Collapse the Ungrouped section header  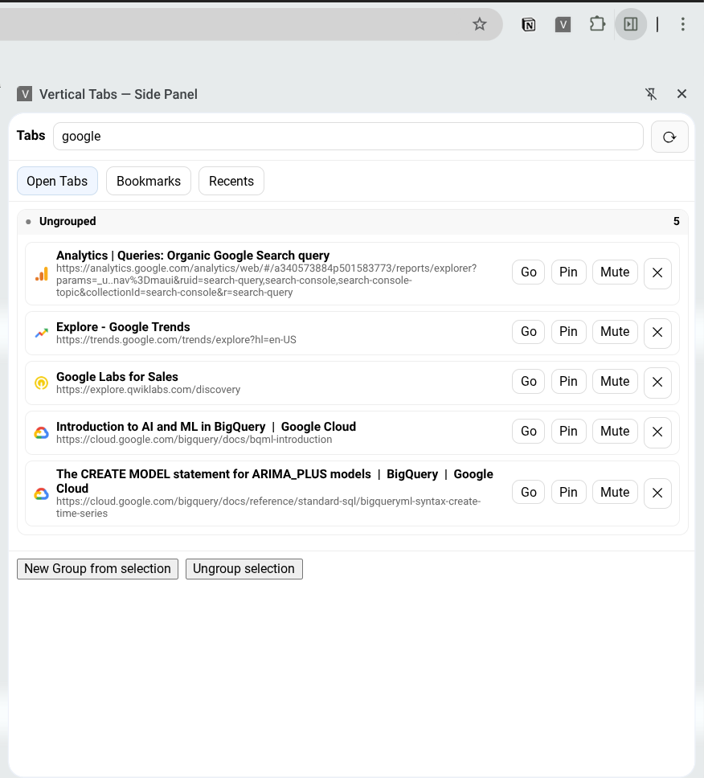68,221
